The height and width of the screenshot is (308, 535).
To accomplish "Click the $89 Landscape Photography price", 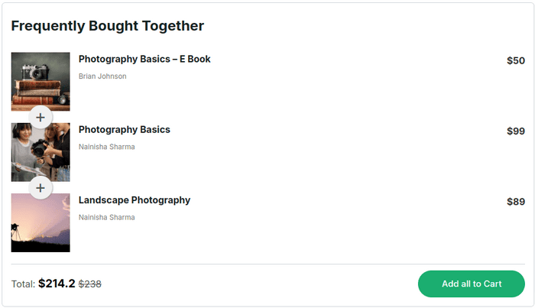I will pyautogui.click(x=515, y=203).
